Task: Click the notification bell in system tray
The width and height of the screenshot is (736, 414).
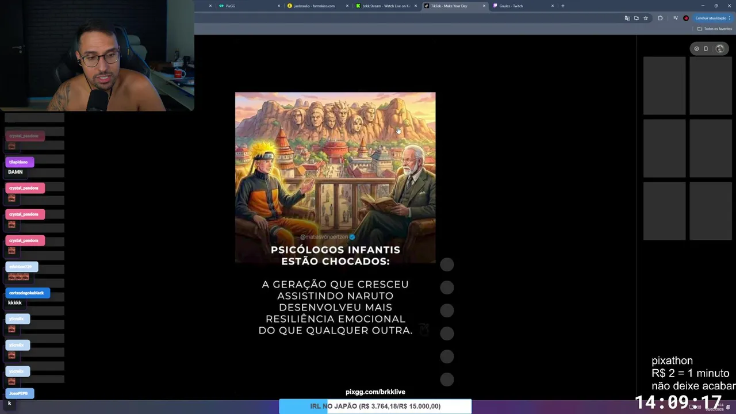Action: tap(728, 407)
